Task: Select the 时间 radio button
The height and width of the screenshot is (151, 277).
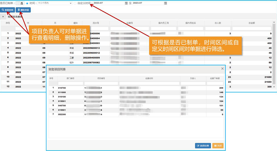Action: (x=27, y=3)
